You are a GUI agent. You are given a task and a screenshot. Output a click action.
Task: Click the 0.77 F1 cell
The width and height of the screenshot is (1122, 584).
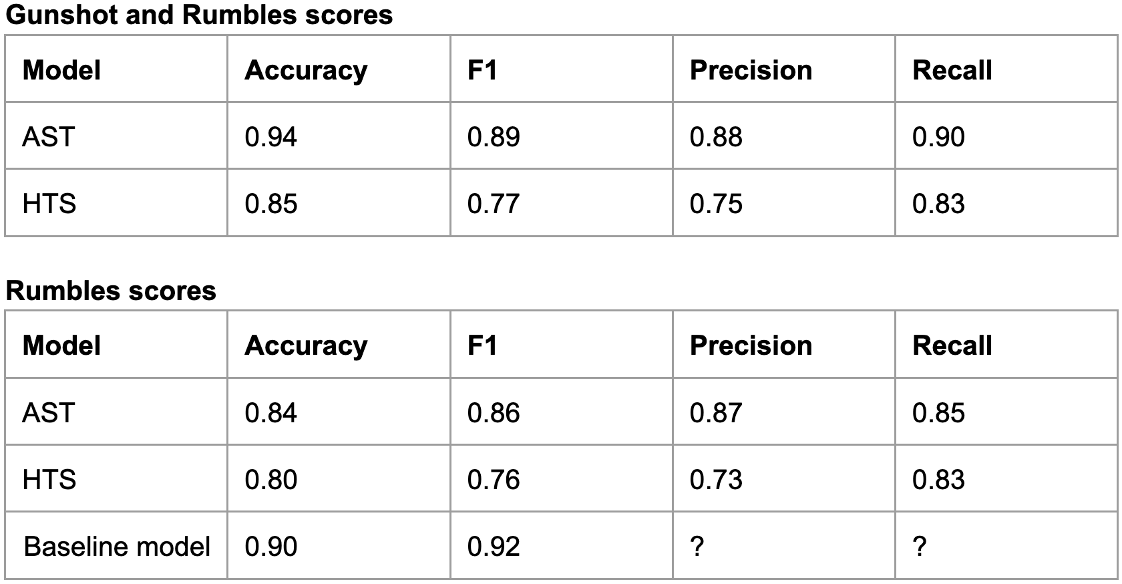(494, 203)
